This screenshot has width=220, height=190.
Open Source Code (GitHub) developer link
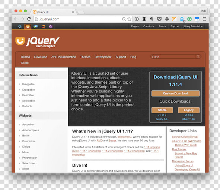click(x=185, y=136)
